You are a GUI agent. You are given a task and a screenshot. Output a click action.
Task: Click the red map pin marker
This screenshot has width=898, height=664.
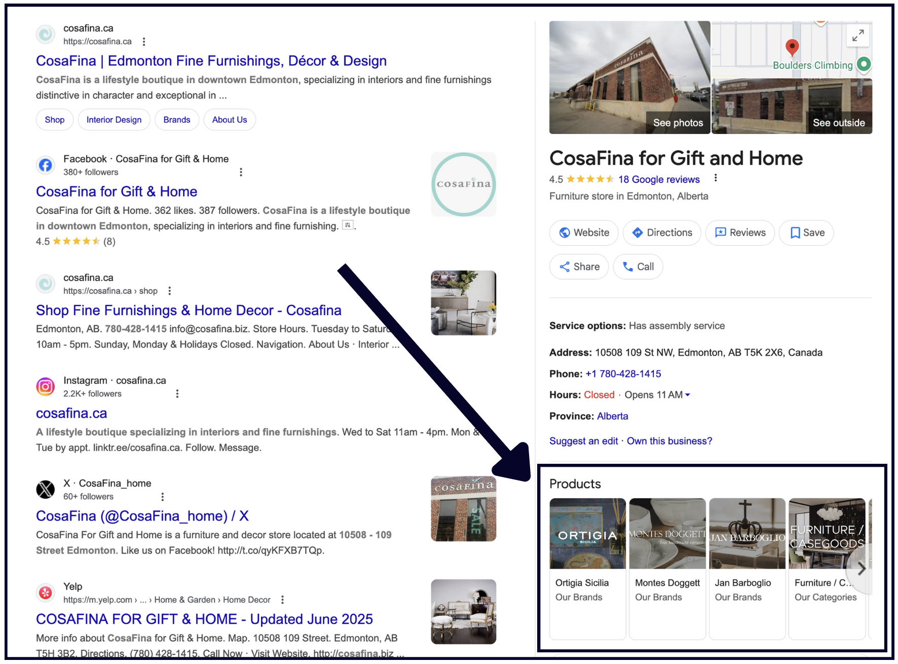(x=792, y=48)
